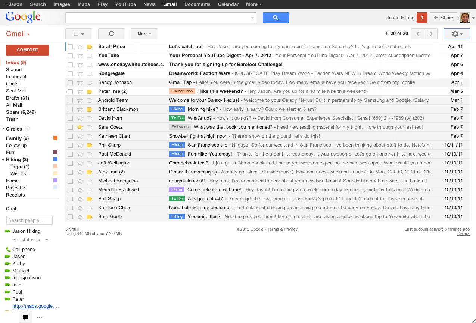Click the Share button
The image size is (476, 323).
pyautogui.click(x=444, y=18)
